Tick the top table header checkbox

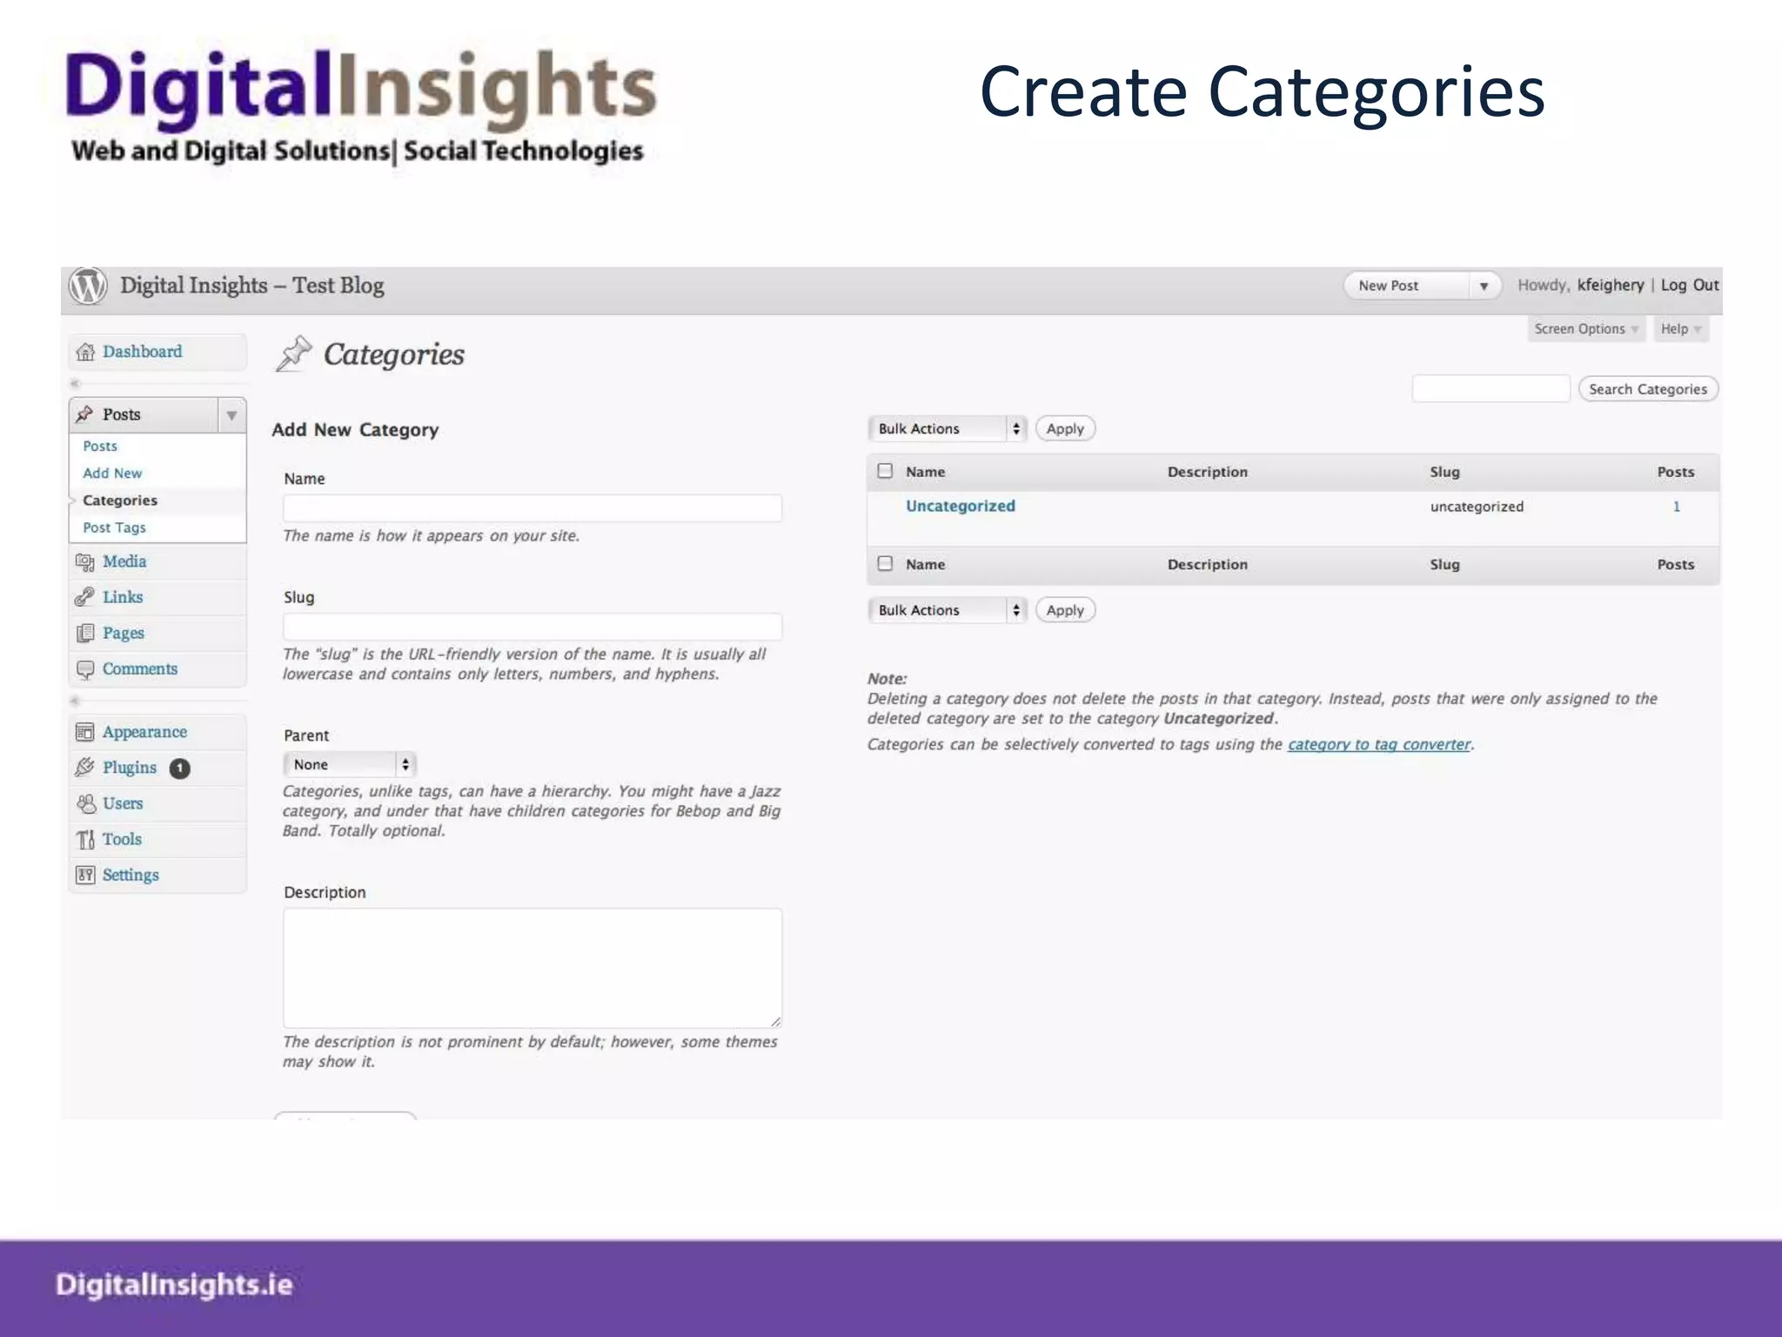(x=885, y=471)
